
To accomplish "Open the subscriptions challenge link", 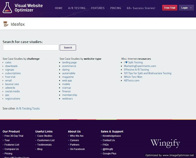I will pos(13,73).
